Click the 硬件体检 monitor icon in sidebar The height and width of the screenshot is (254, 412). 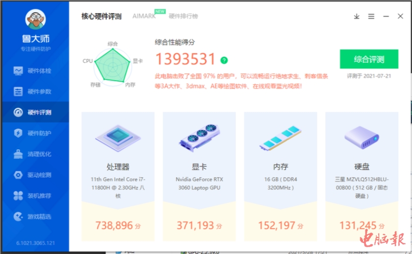(18, 71)
